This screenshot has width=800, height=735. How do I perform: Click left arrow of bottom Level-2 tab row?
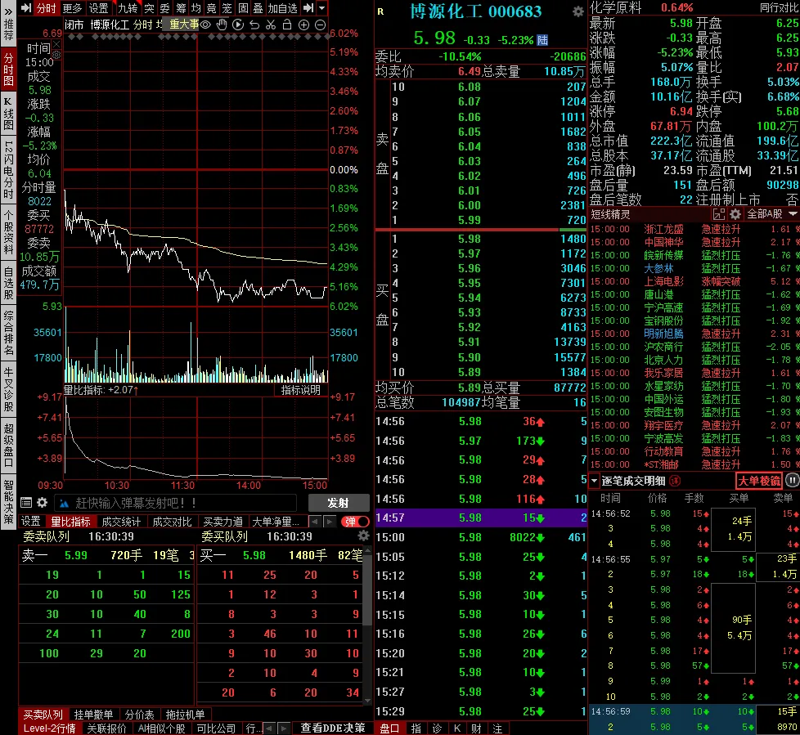coord(269,728)
